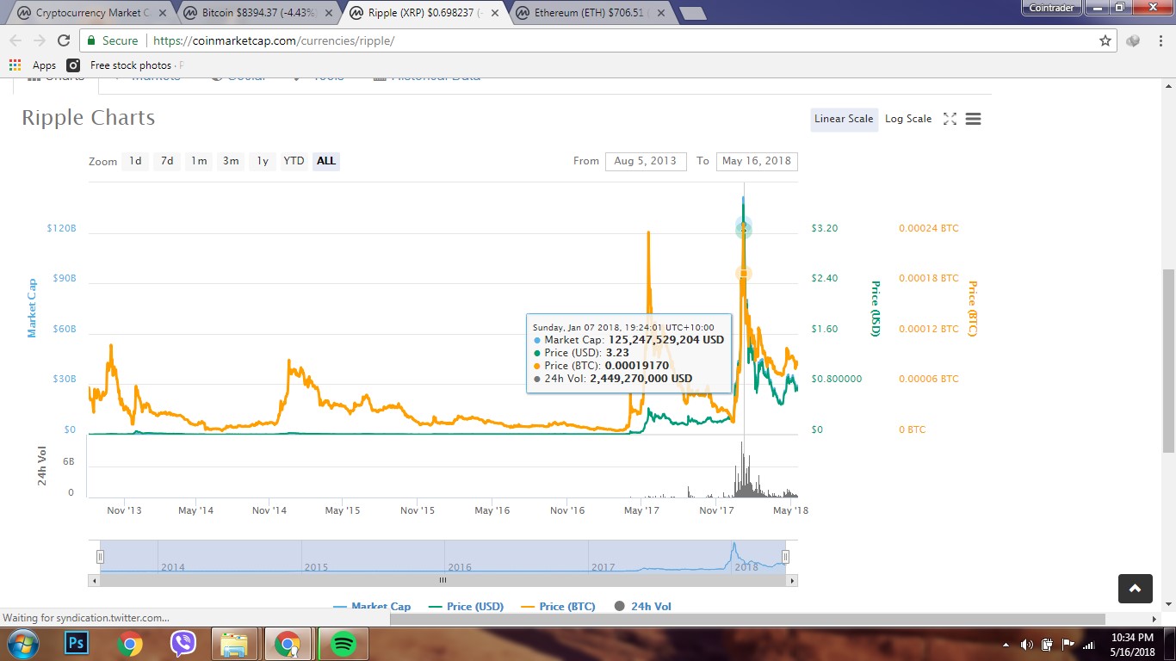Switch chart to Log Scale

[x=908, y=119]
